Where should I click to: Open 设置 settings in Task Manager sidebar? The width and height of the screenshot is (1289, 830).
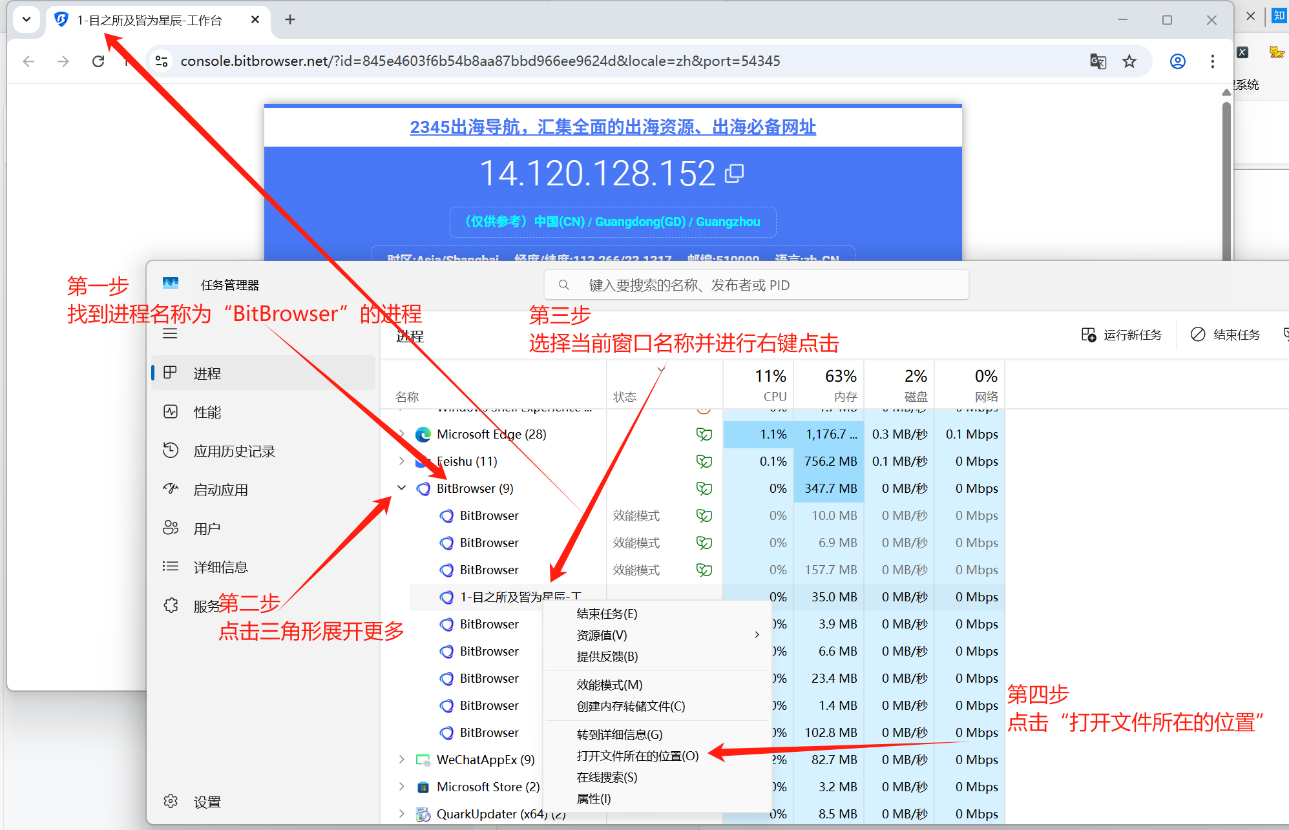(x=207, y=802)
